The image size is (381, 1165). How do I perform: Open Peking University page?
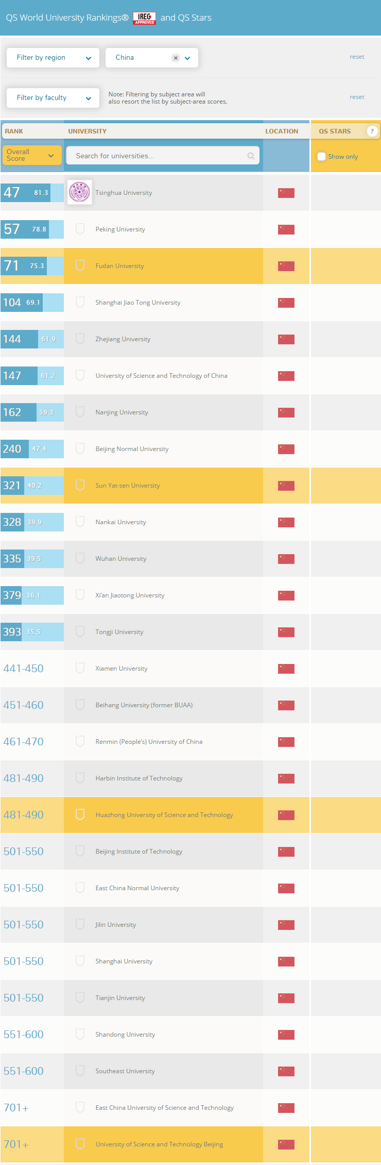(x=120, y=229)
